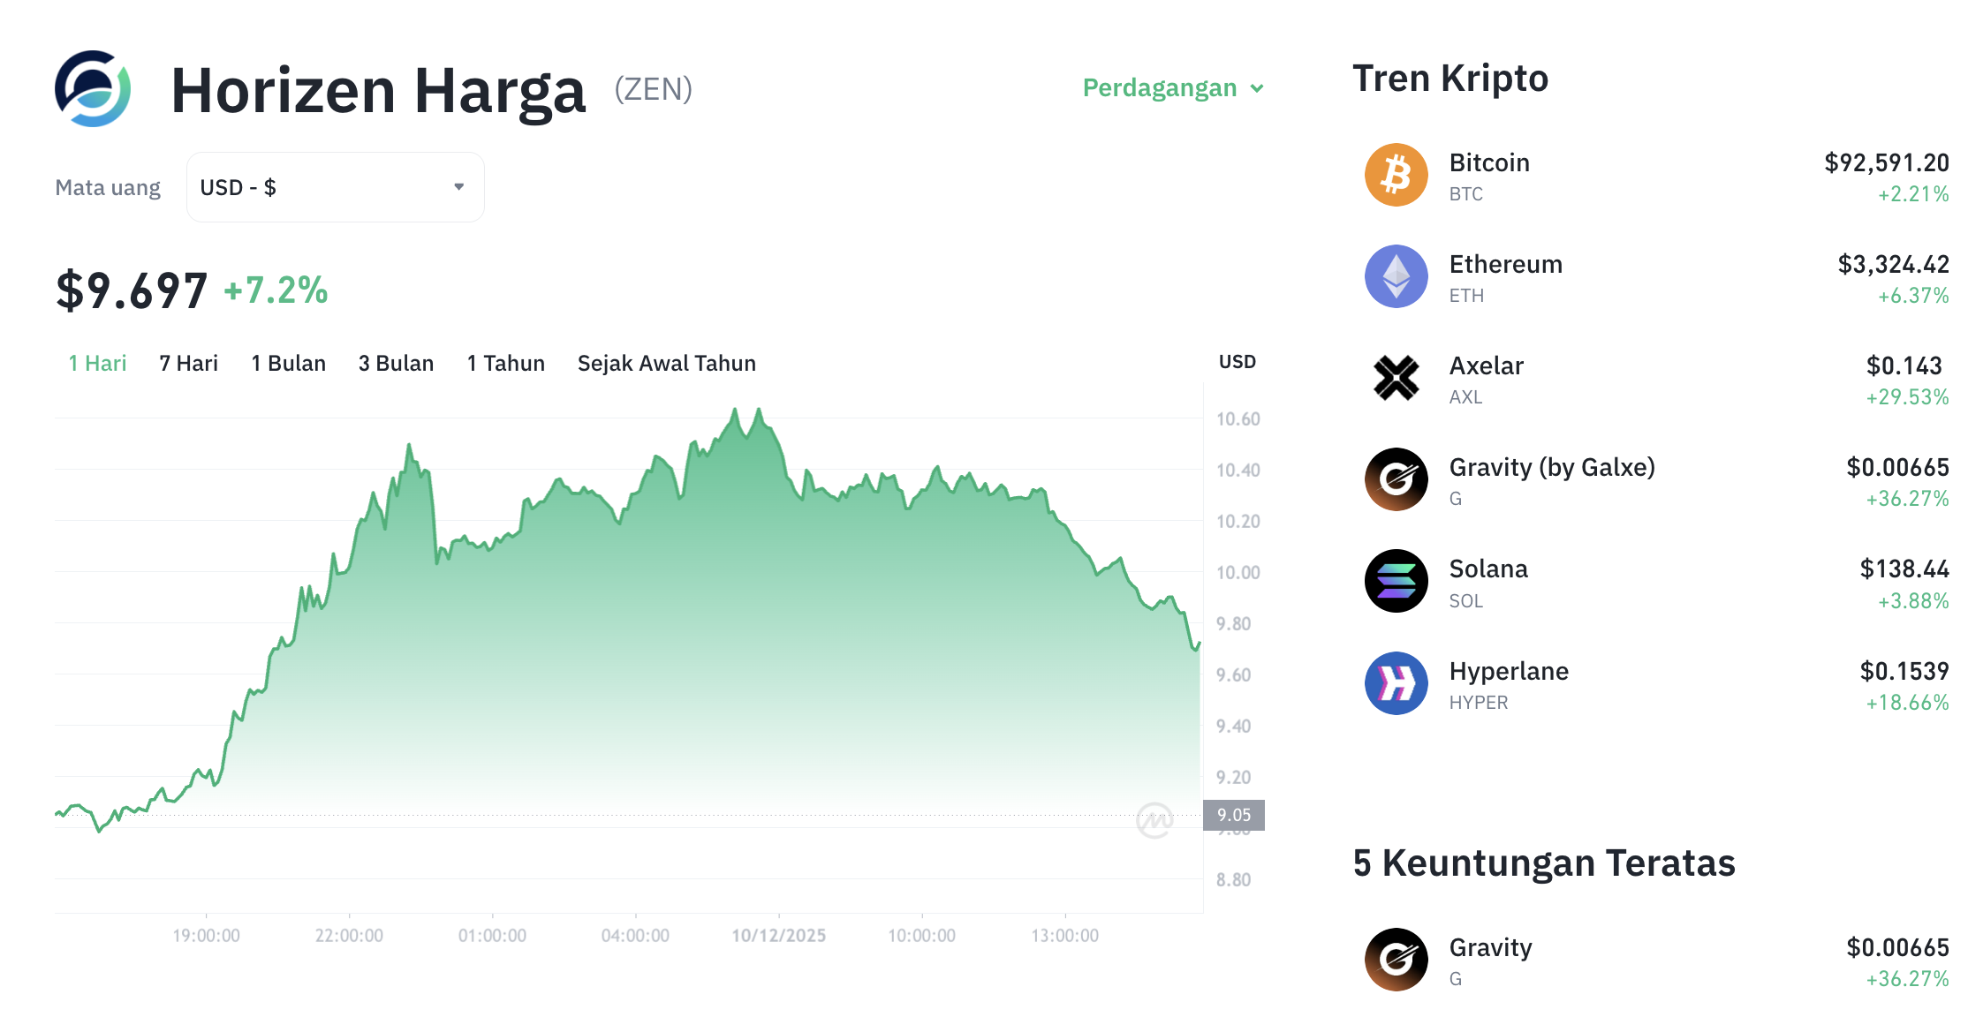Click the 9.05 price marker label
Image resolution: width=1968 pixels, height=1017 pixels.
coord(1236,815)
